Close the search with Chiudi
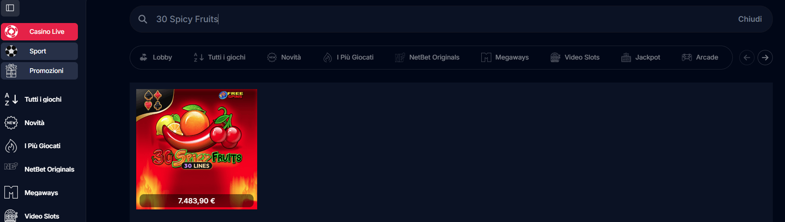The width and height of the screenshot is (785, 222). pyautogui.click(x=750, y=19)
